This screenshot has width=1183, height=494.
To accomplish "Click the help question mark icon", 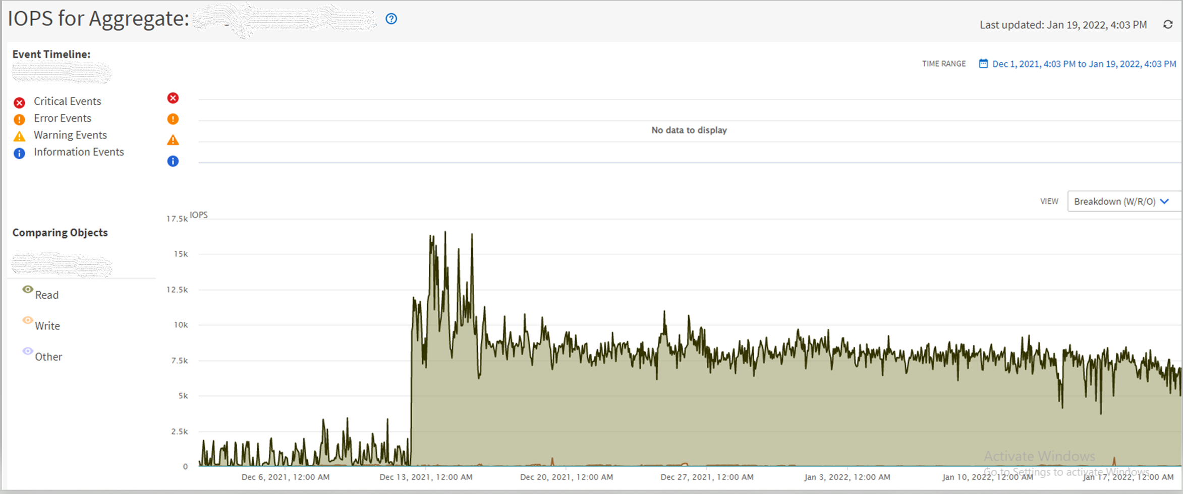I will click(391, 19).
